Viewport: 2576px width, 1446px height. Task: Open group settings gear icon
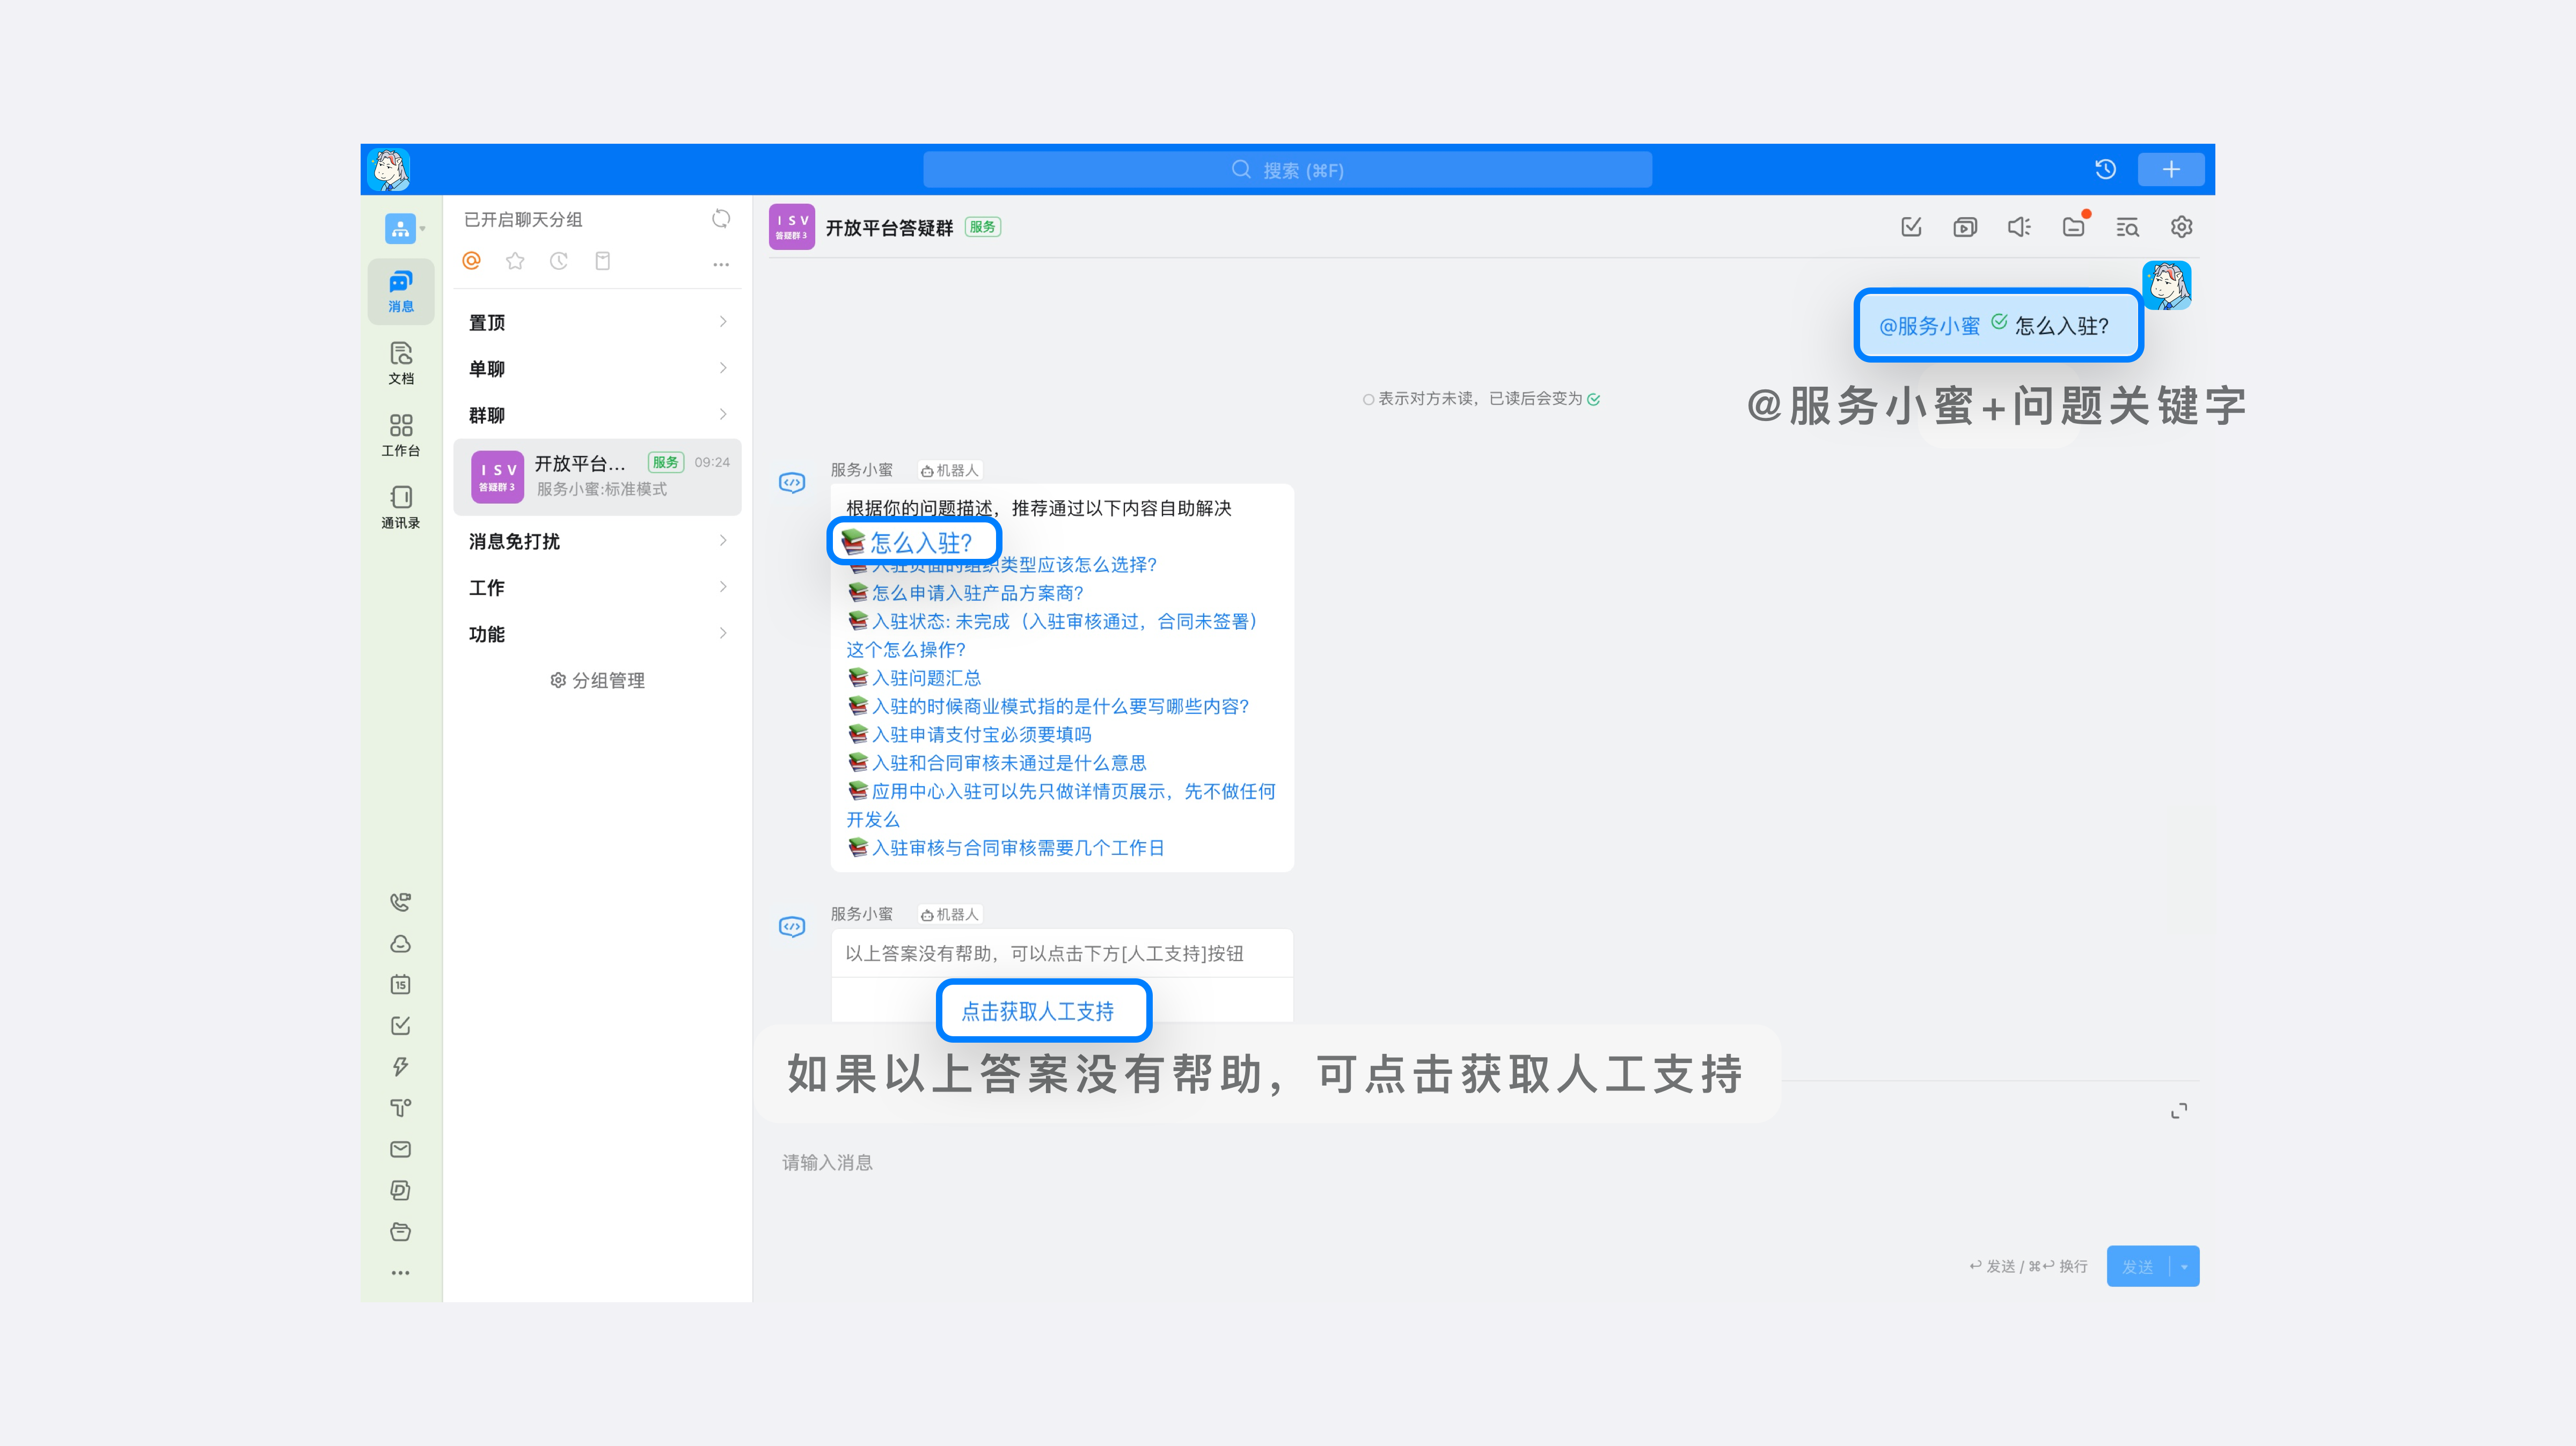click(x=2181, y=228)
